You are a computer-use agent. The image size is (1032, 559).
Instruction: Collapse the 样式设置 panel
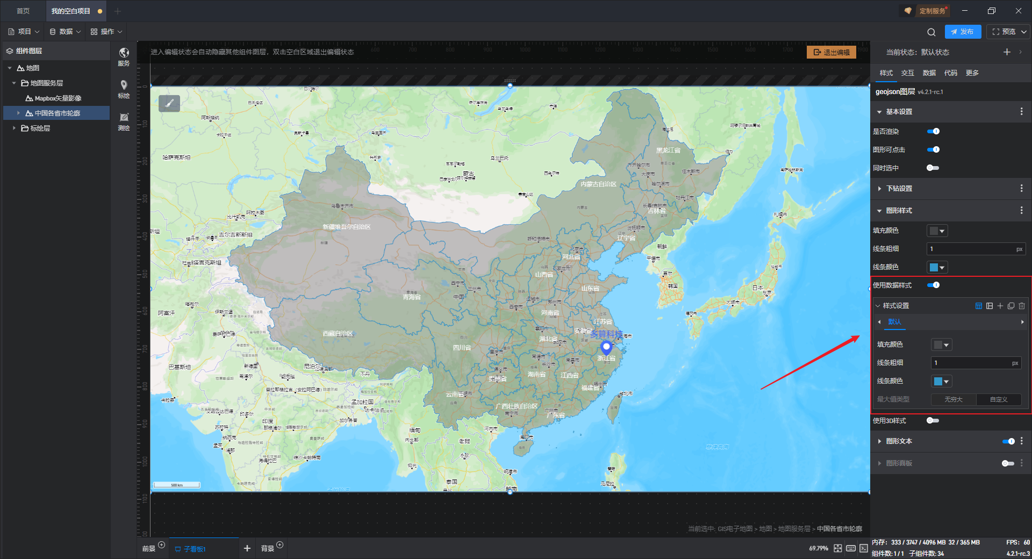pos(878,306)
